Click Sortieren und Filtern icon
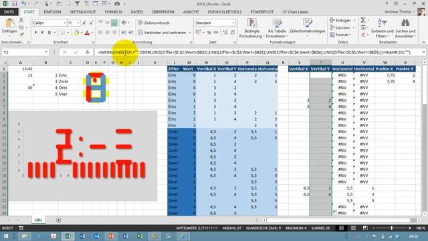Viewport: 428px width, 241px height. 382,23
